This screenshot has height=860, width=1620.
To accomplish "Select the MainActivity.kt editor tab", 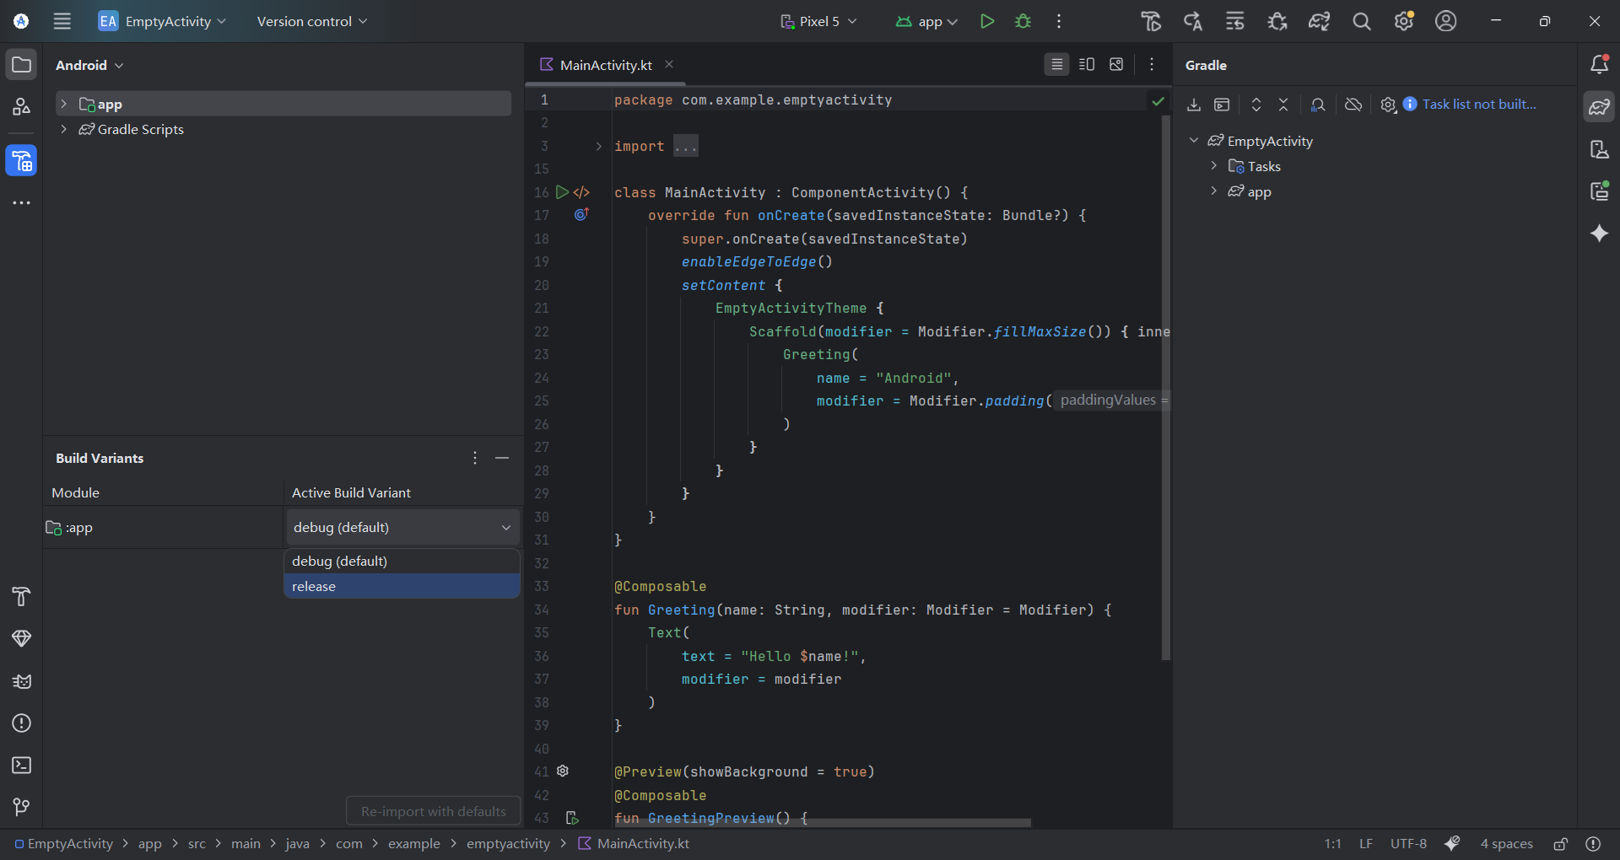I will tap(606, 64).
